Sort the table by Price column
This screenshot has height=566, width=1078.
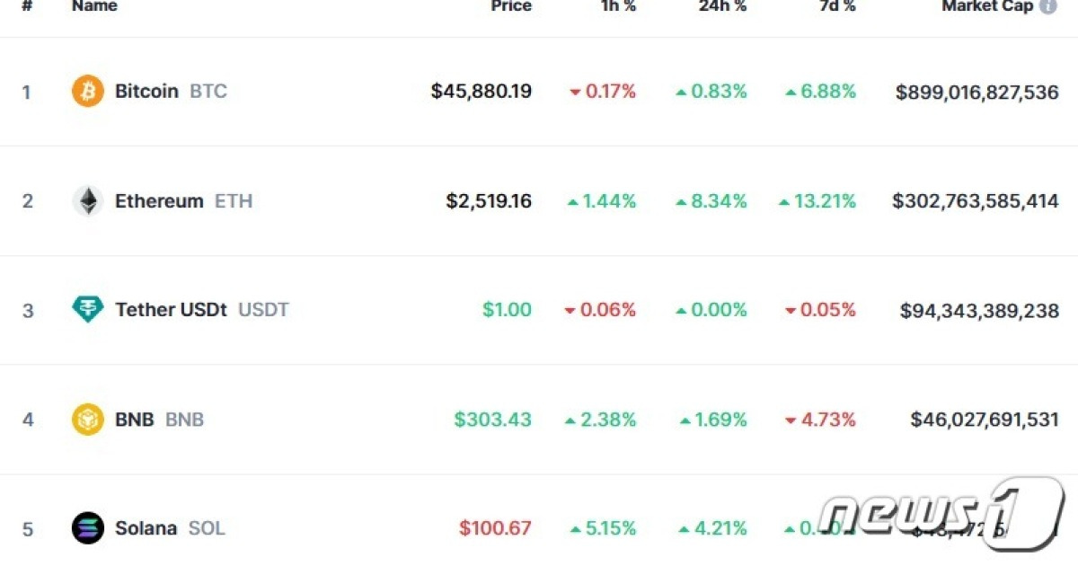click(511, 7)
